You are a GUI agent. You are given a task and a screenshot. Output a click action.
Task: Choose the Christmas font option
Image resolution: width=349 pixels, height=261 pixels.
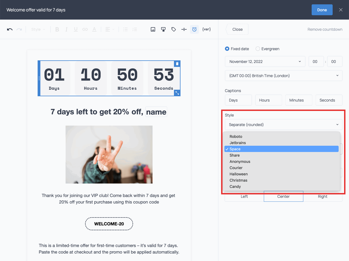tap(281, 180)
